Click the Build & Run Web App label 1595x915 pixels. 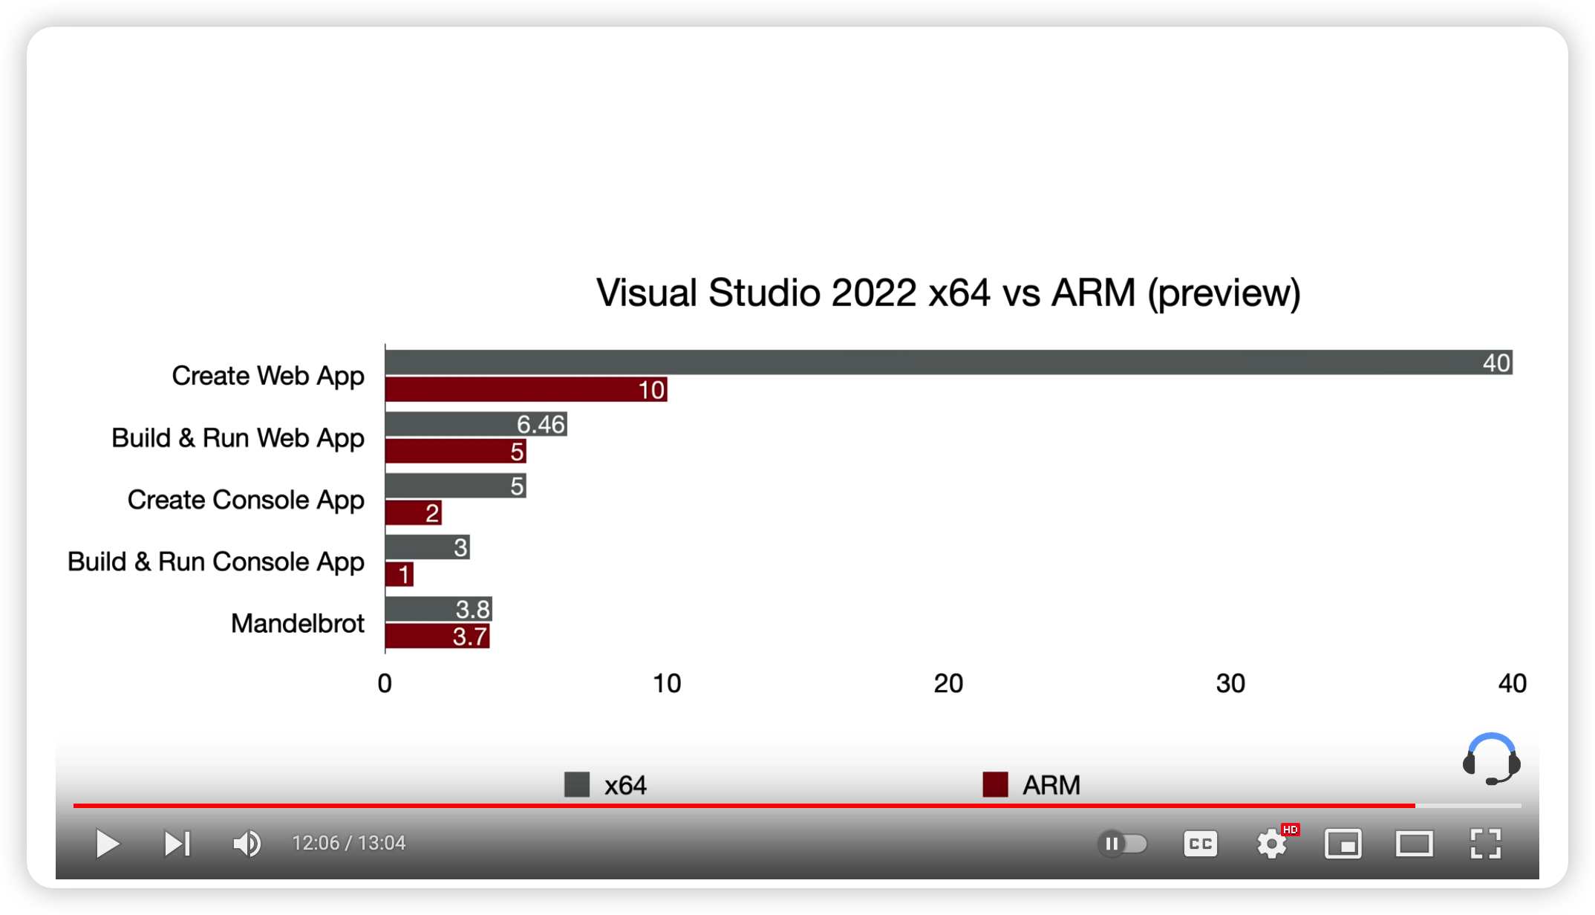point(238,438)
